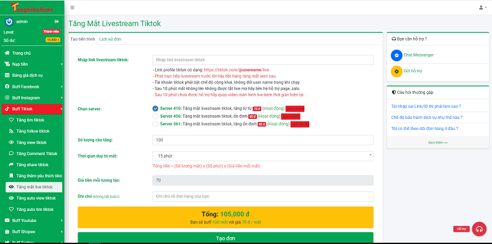The height and width of the screenshot is (244, 492).
Task: Click heart icon beside Tăng tim tiktok
Action: [11, 120]
